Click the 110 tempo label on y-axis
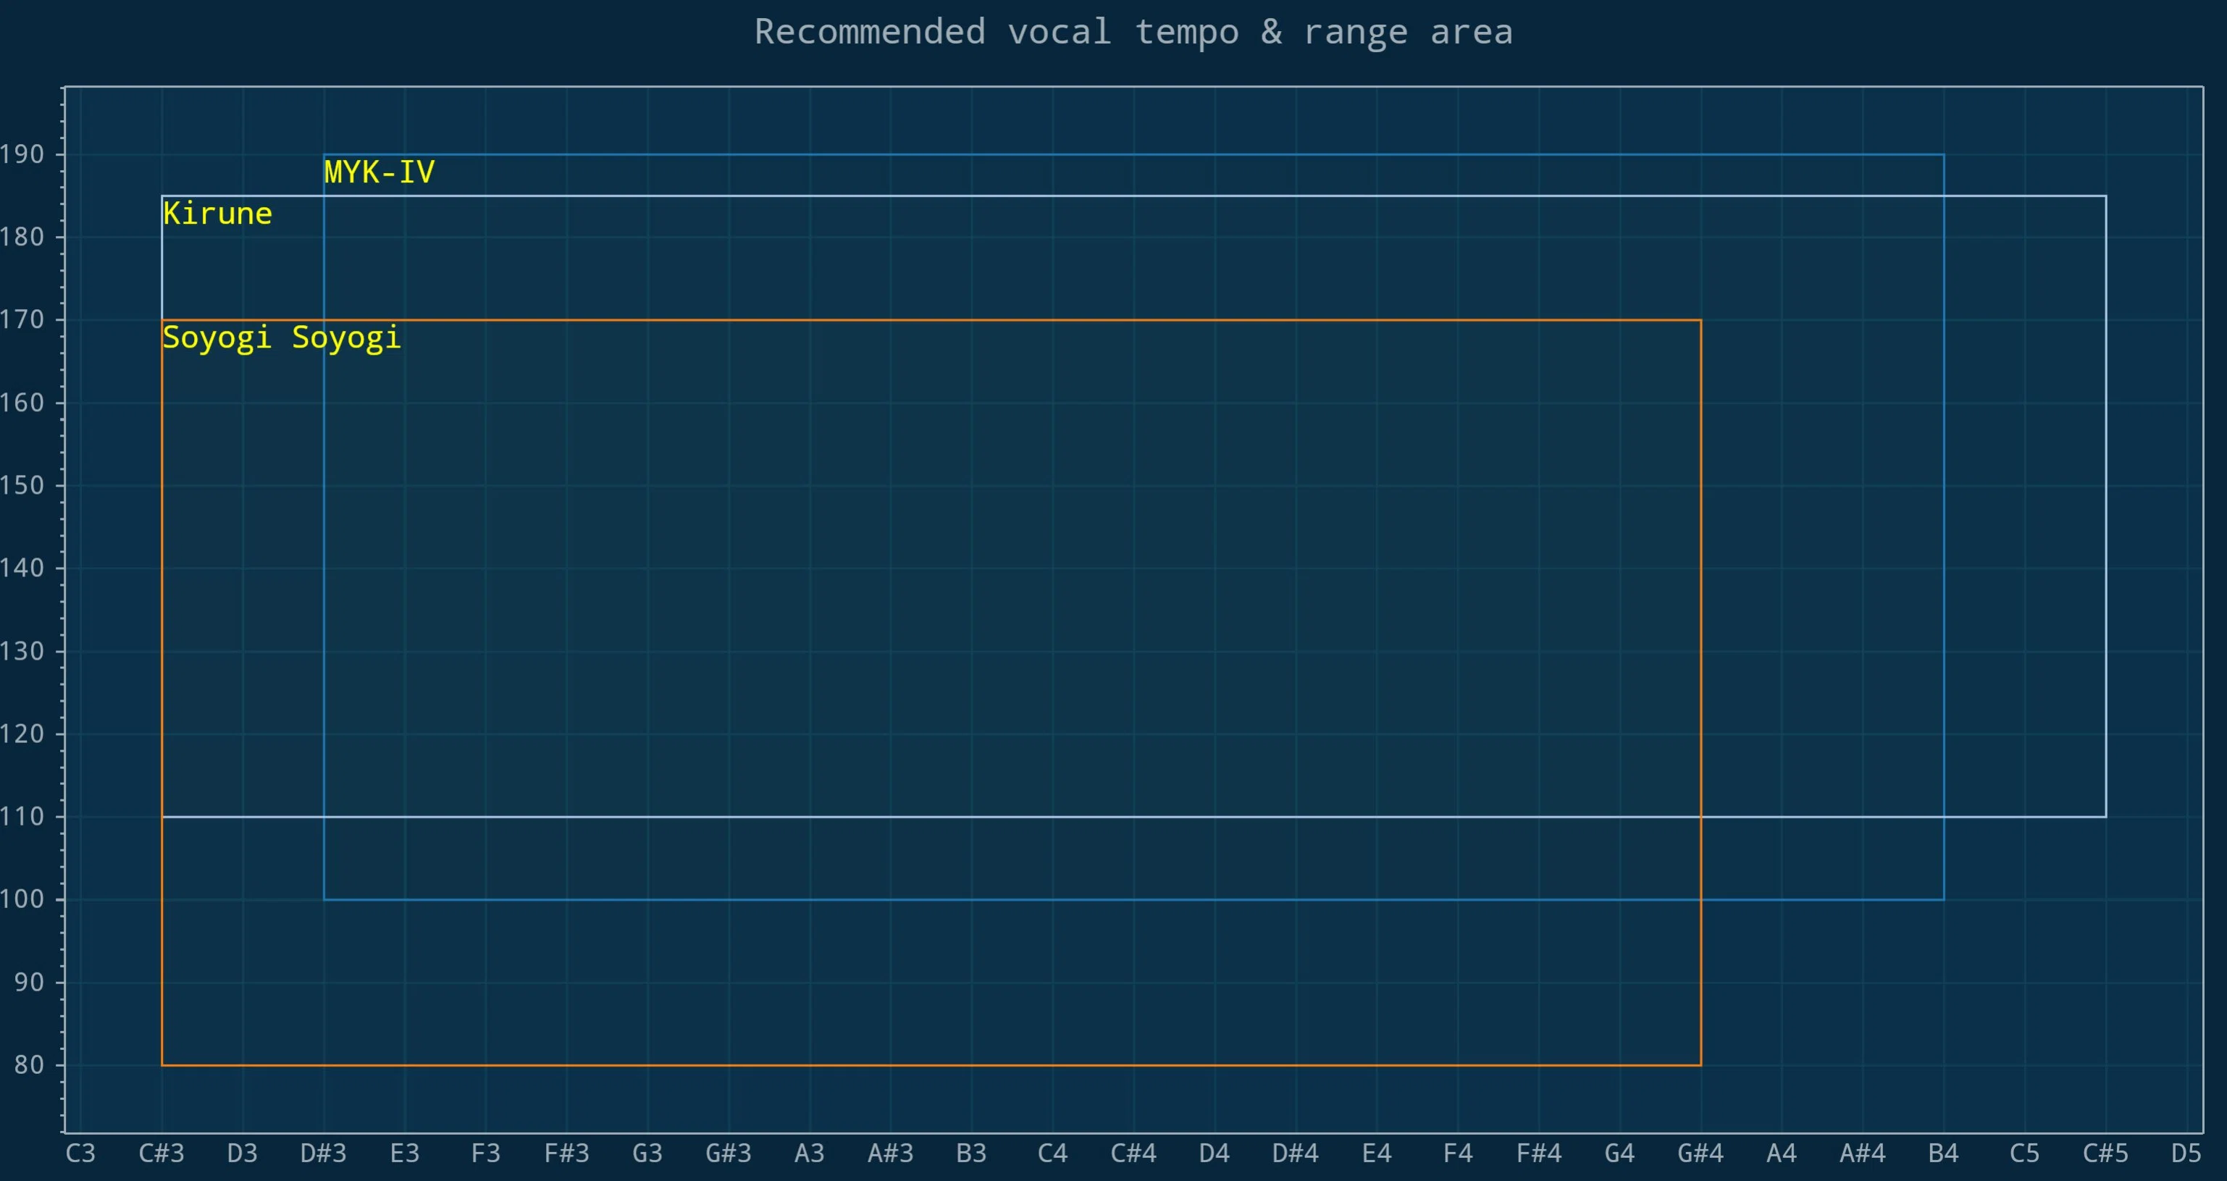 [22, 816]
